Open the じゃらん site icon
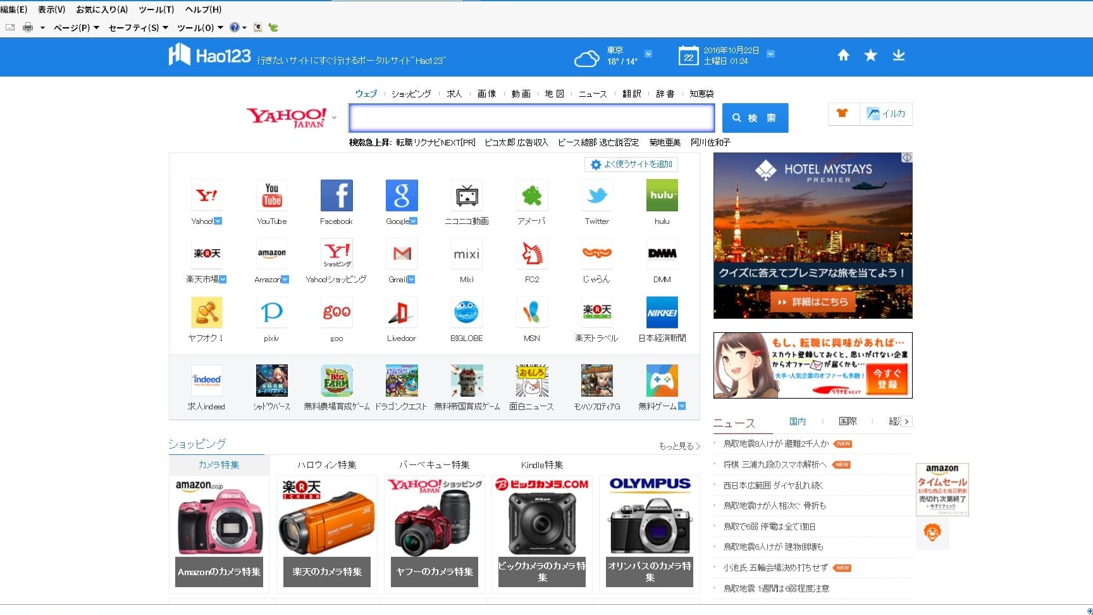The image size is (1093, 615). (597, 254)
